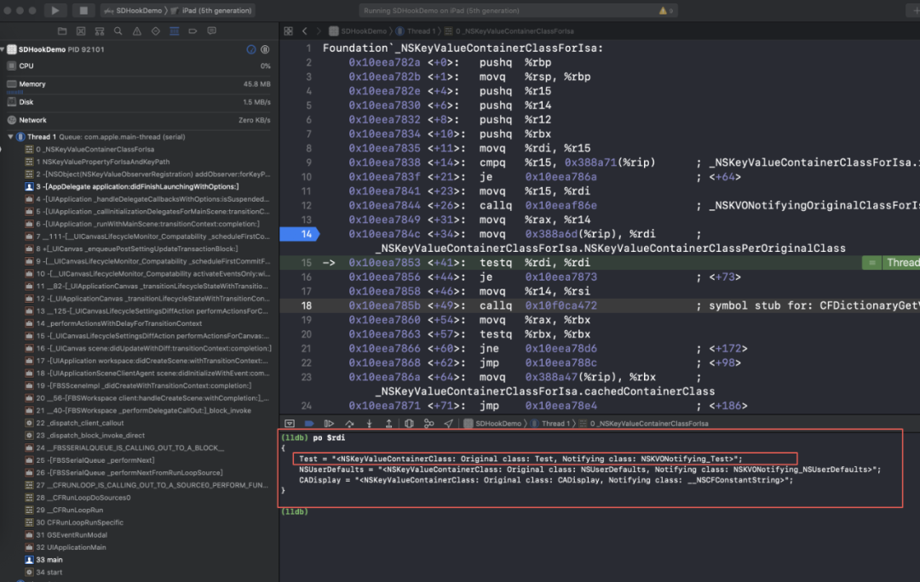This screenshot has height=582, width=920.
Task: Click the lldb console input prompt
Action: pos(295,511)
